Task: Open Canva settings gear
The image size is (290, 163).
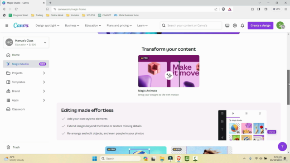Action: pos(235,25)
